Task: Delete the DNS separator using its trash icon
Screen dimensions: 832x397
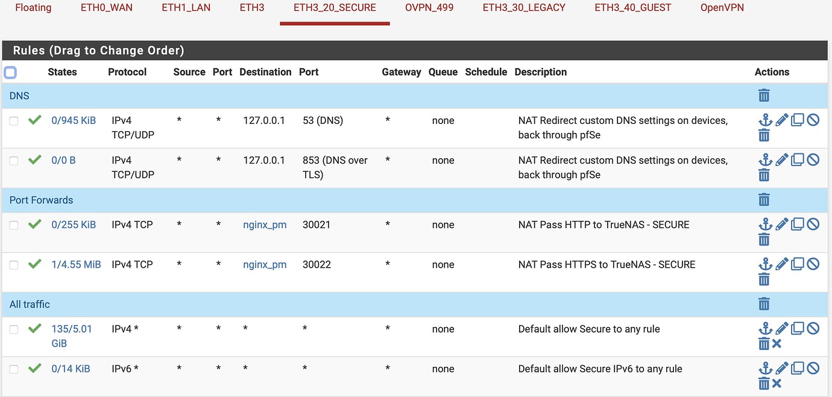Action: click(764, 95)
